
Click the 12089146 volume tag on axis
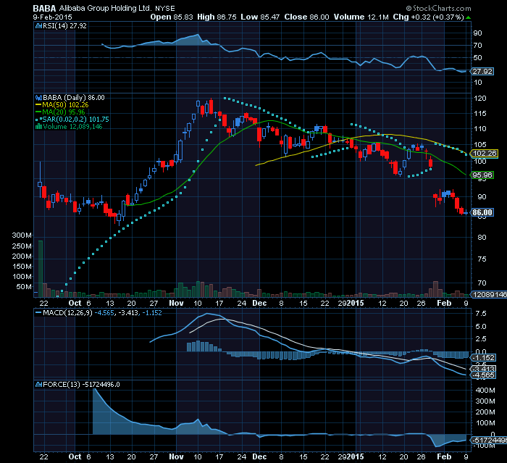click(x=489, y=294)
